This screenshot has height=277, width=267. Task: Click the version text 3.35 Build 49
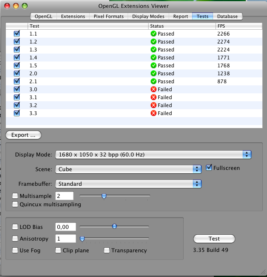pos(211,250)
